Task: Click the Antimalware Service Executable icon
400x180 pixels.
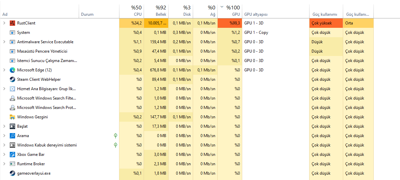Action: [12, 42]
